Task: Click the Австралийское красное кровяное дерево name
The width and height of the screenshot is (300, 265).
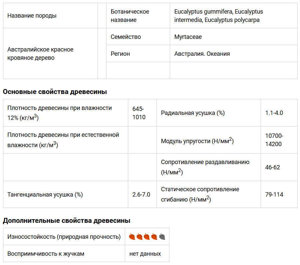Action: 40,53
